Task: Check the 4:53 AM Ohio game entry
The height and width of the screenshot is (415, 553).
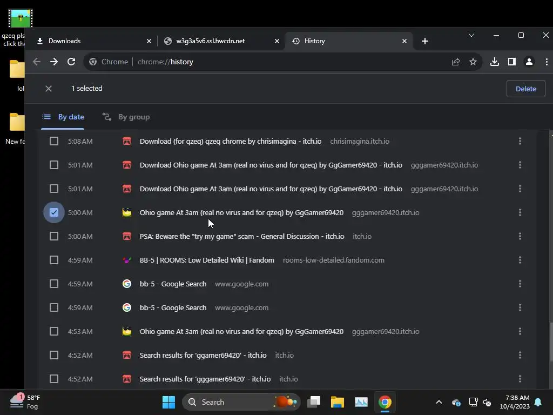Action: pyautogui.click(x=54, y=331)
